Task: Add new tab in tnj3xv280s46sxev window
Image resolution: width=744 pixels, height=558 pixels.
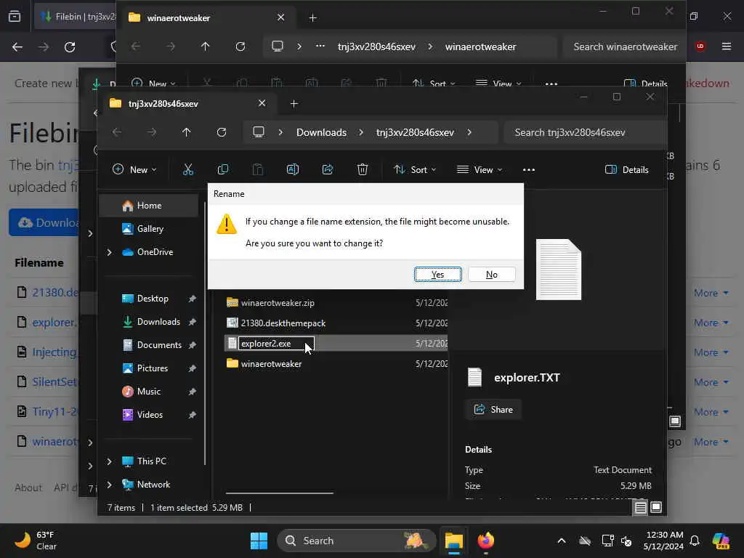Action: click(294, 103)
